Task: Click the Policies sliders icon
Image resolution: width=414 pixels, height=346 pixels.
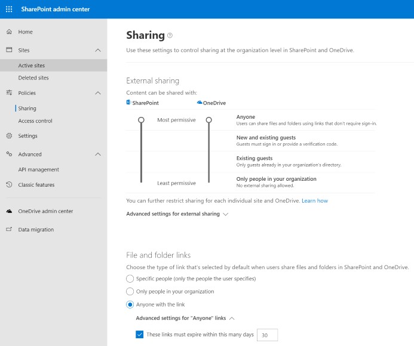Action: pyautogui.click(x=9, y=92)
